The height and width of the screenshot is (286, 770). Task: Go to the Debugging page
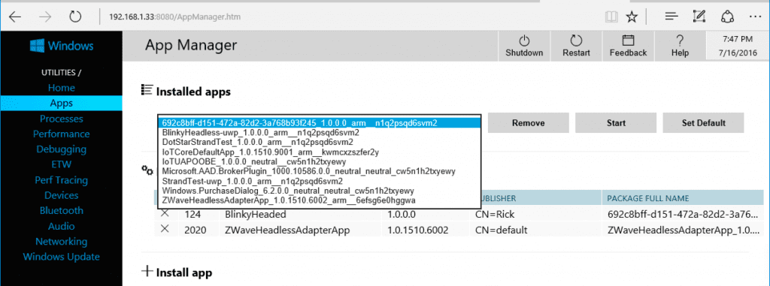(x=62, y=149)
